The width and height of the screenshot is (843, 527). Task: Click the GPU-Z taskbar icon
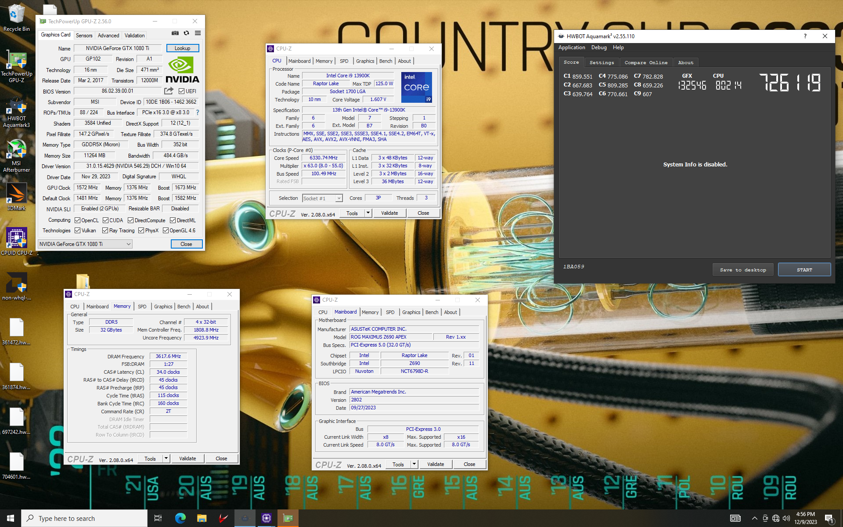point(288,518)
